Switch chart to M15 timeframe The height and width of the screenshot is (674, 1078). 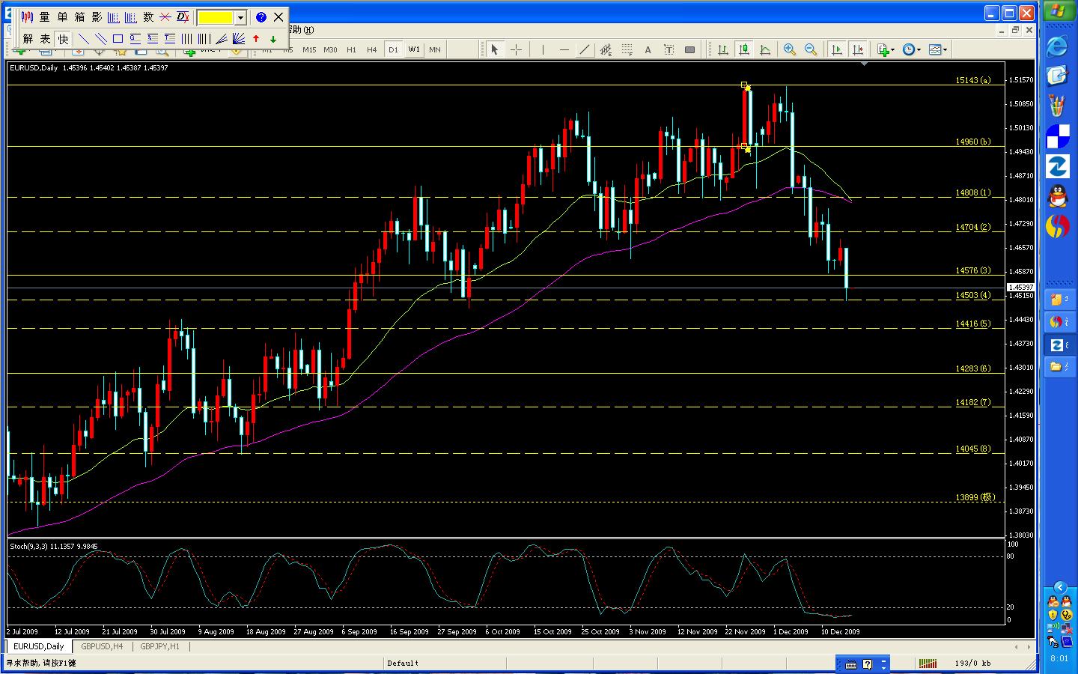(x=309, y=50)
